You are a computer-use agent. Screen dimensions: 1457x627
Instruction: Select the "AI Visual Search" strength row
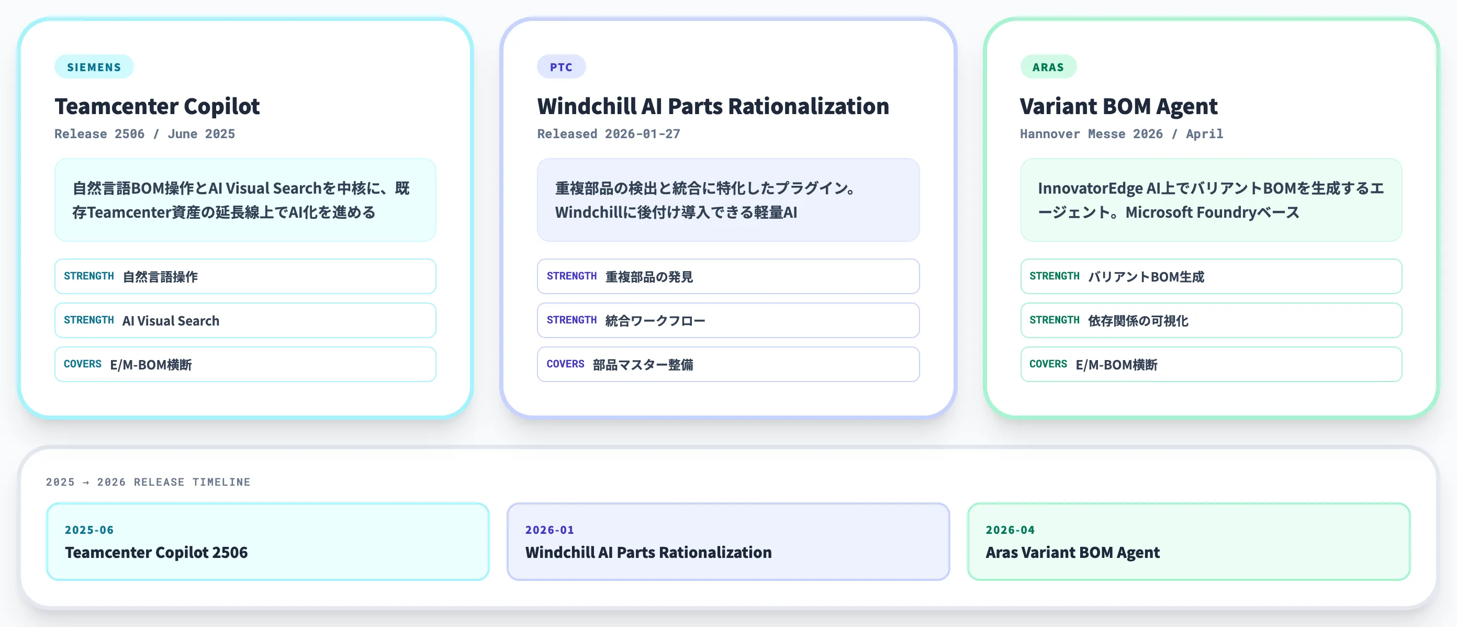(x=245, y=320)
